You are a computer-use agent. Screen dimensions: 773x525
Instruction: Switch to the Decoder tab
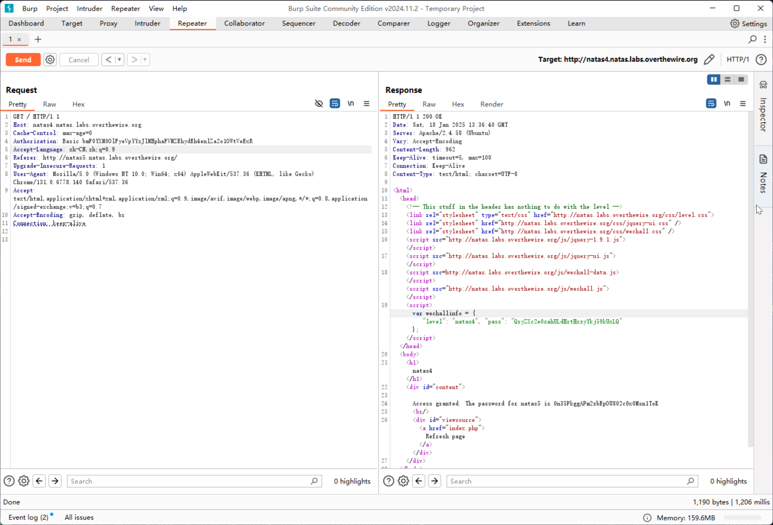[x=346, y=23]
